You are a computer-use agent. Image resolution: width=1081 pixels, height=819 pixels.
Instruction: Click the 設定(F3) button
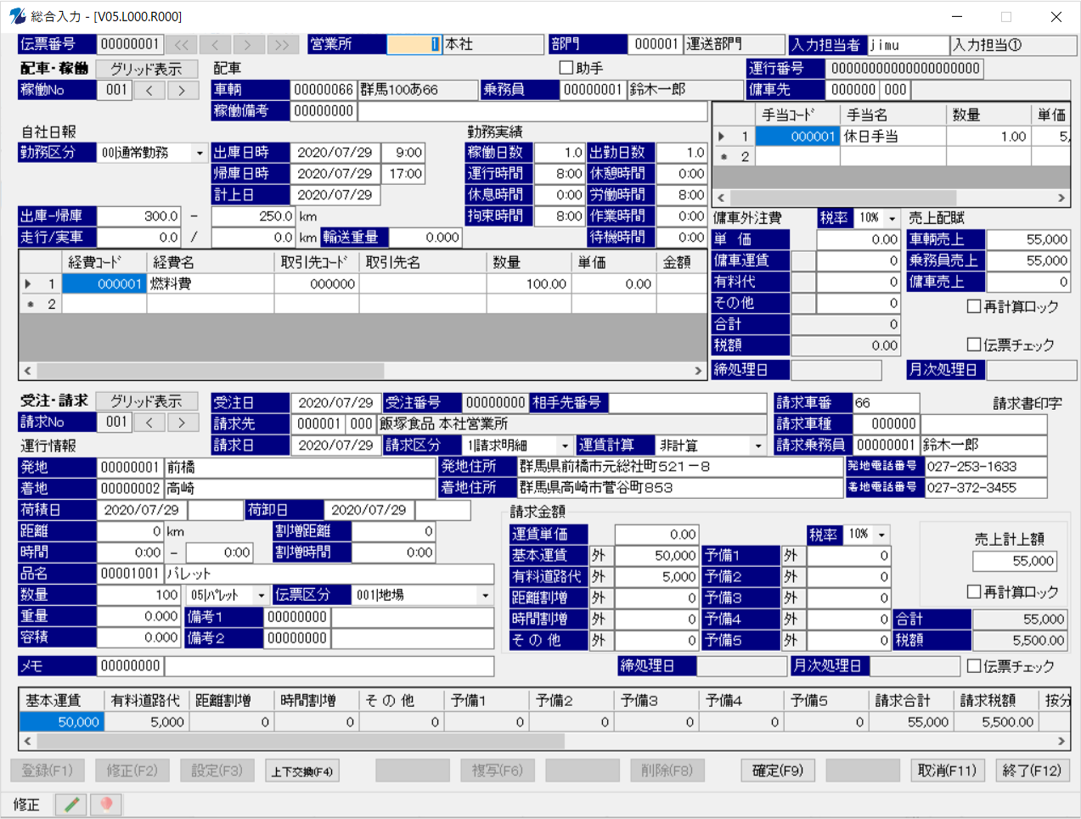pyautogui.click(x=217, y=771)
